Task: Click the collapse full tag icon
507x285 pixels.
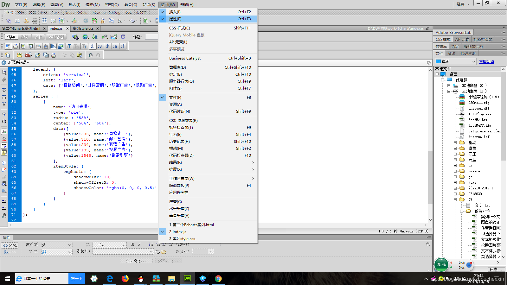Action: (4, 90)
